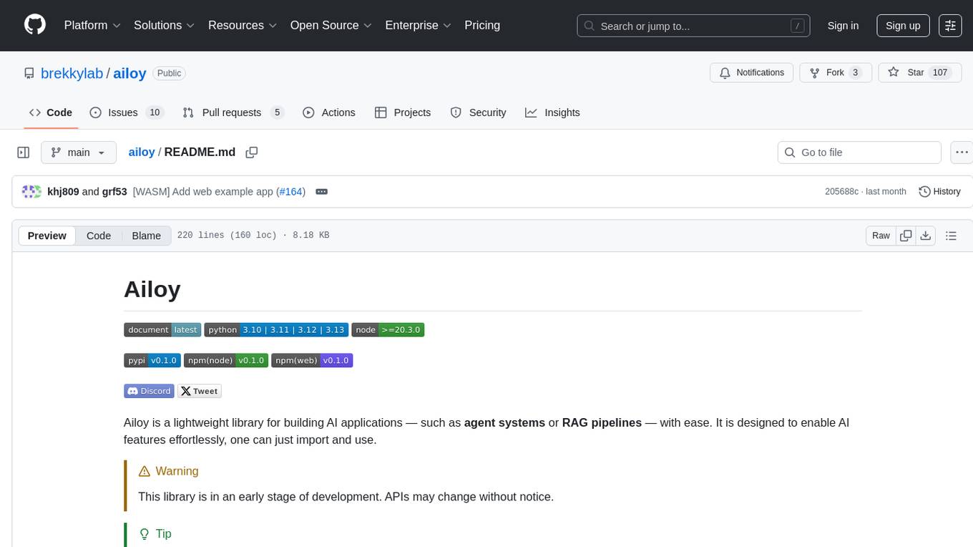Click the Public repository label
This screenshot has width=973, height=547.
click(x=169, y=73)
